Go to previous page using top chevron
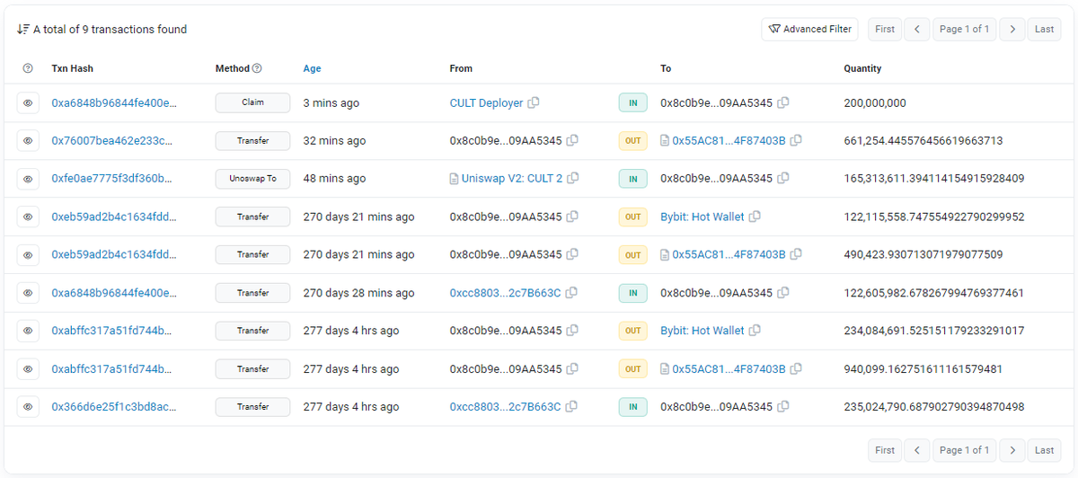Image resolution: width=1078 pixels, height=478 pixels. point(916,29)
